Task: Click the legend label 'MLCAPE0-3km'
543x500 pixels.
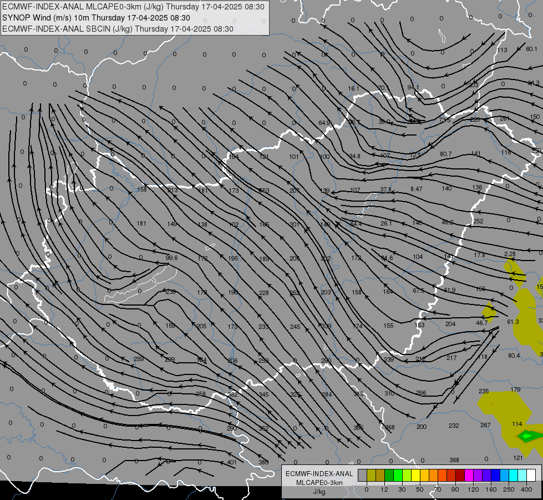Action: tap(319, 483)
